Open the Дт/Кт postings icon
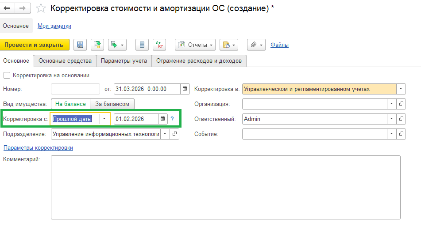Screen dimensions: 421x234 click(x=159, y=45)
